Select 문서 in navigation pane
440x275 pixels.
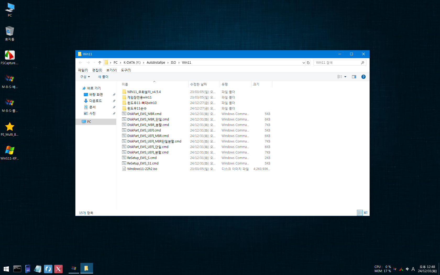coord(92,107)
